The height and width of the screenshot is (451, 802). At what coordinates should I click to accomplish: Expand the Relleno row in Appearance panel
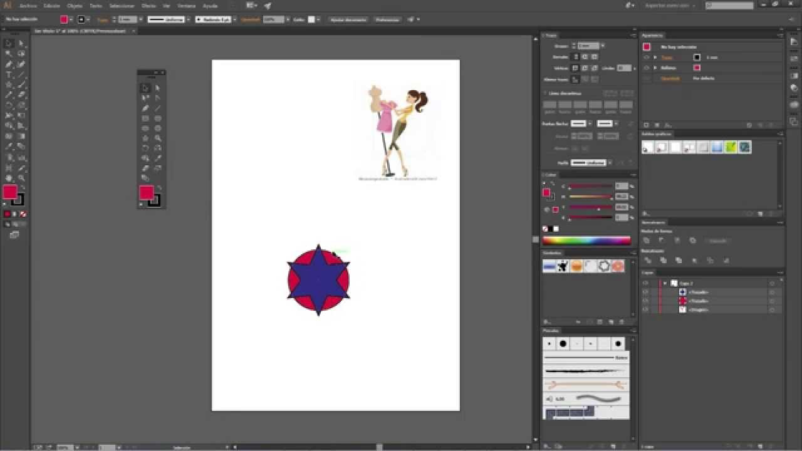pyautogui.click(x=655, y=68)
